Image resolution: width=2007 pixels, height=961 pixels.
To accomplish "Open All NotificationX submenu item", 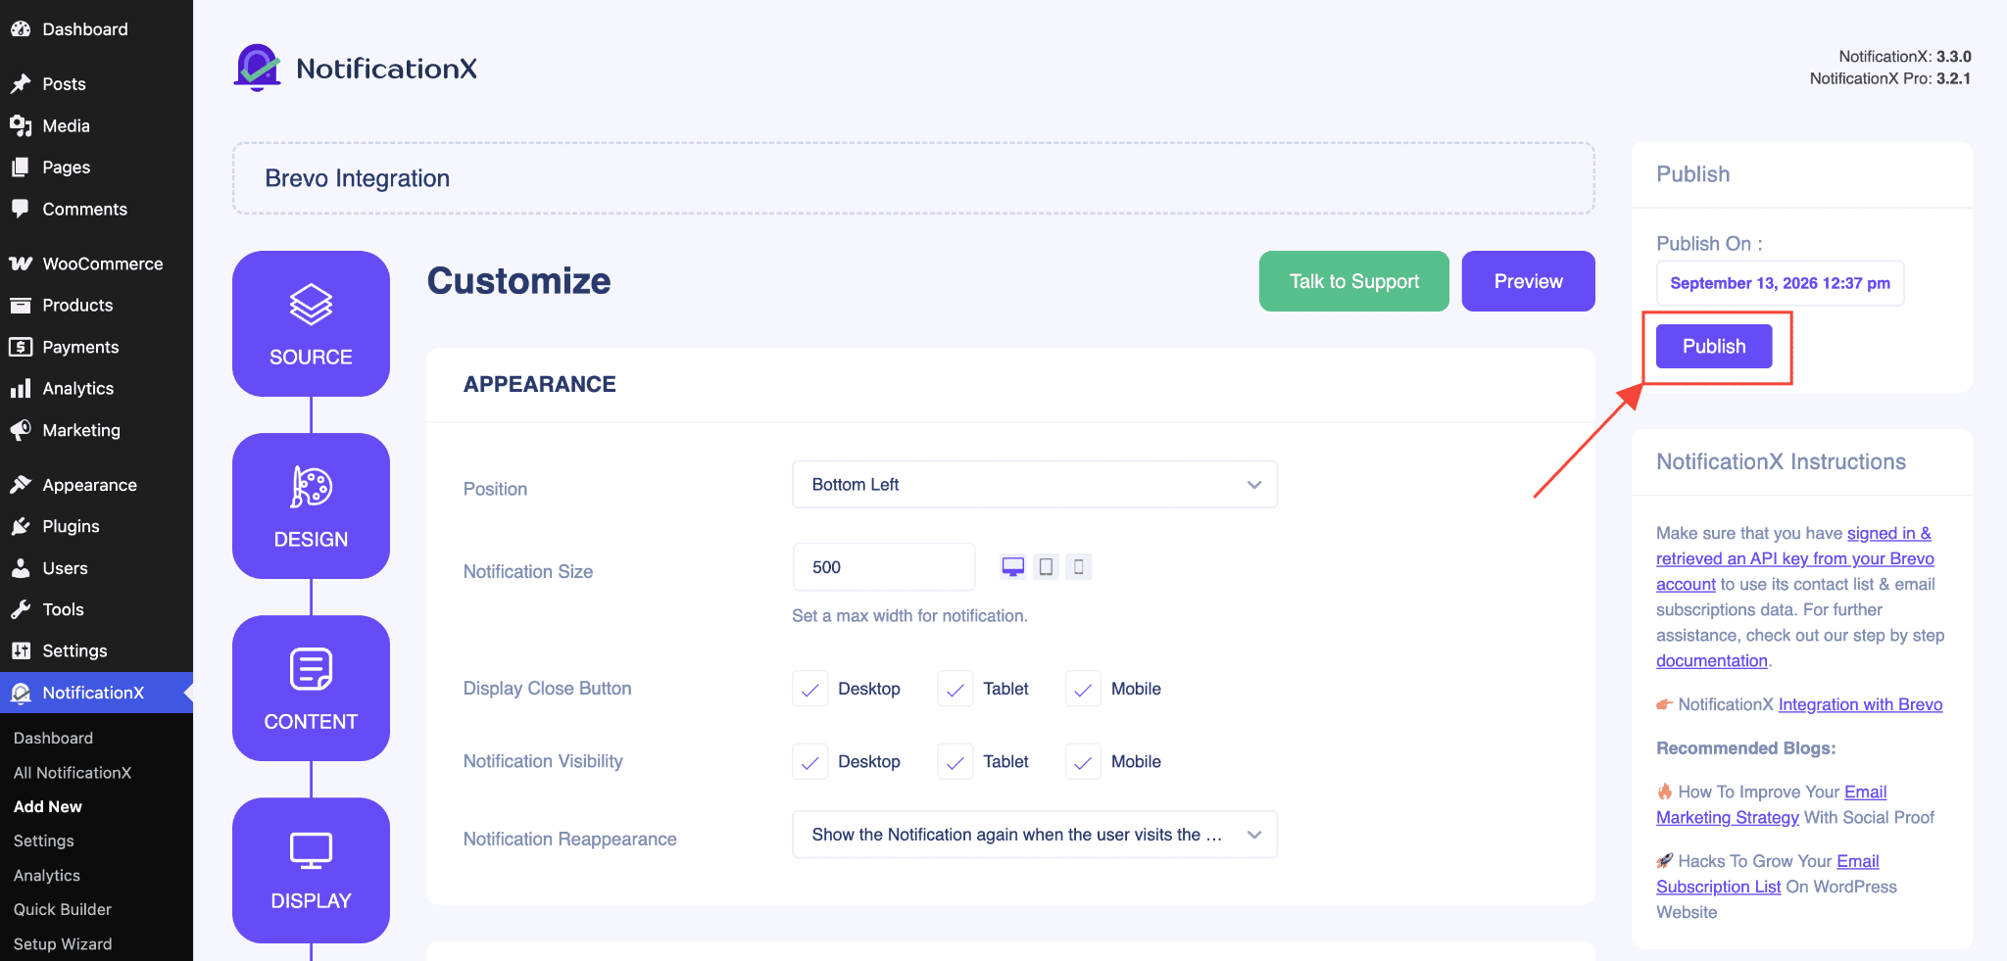I will (73, 773).
